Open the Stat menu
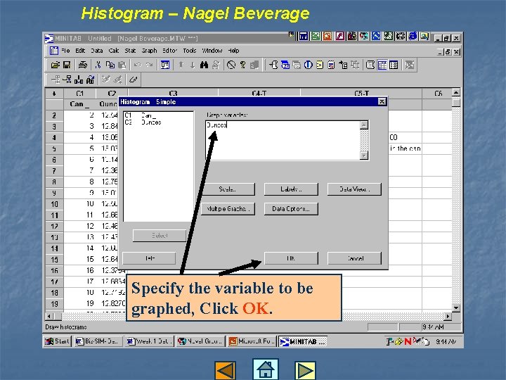This screenshot has width=506, height=380. 130,51
